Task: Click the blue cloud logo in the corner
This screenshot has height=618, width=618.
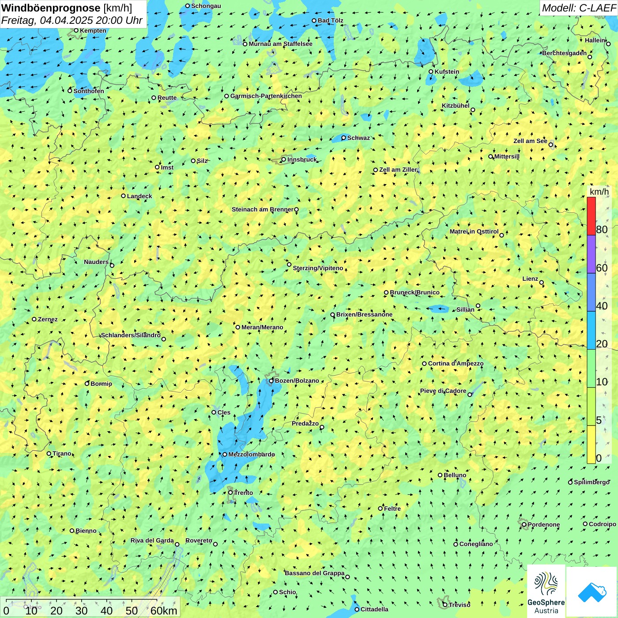Action: 592,592
